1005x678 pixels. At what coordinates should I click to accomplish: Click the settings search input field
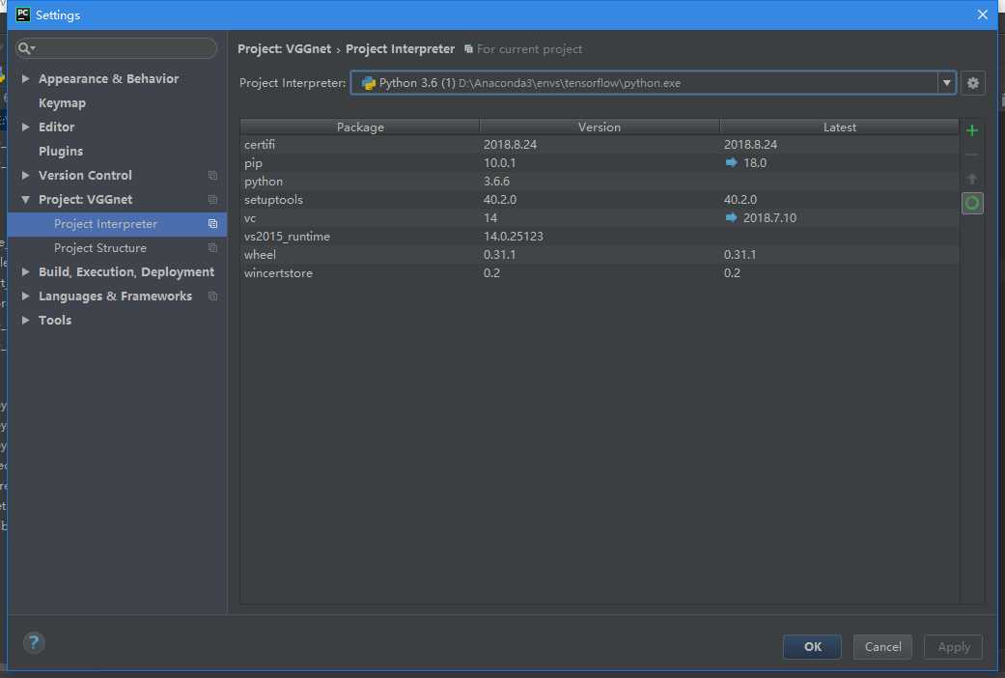click(117, 48)
